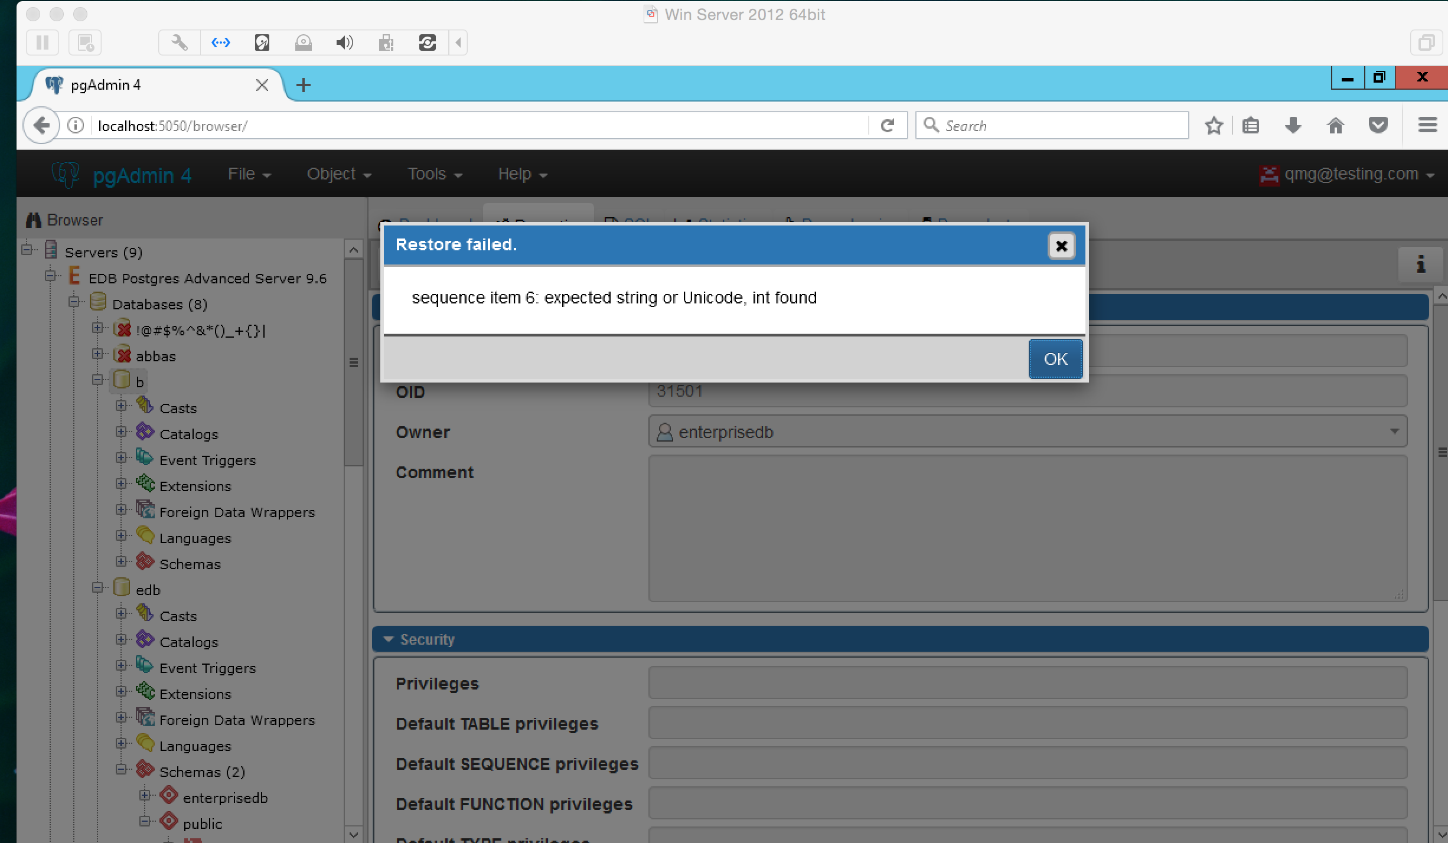The height and width of the screenshot is (843, 1448).
Task: Expand Schemas under the b database
Action: coord(121,562)
